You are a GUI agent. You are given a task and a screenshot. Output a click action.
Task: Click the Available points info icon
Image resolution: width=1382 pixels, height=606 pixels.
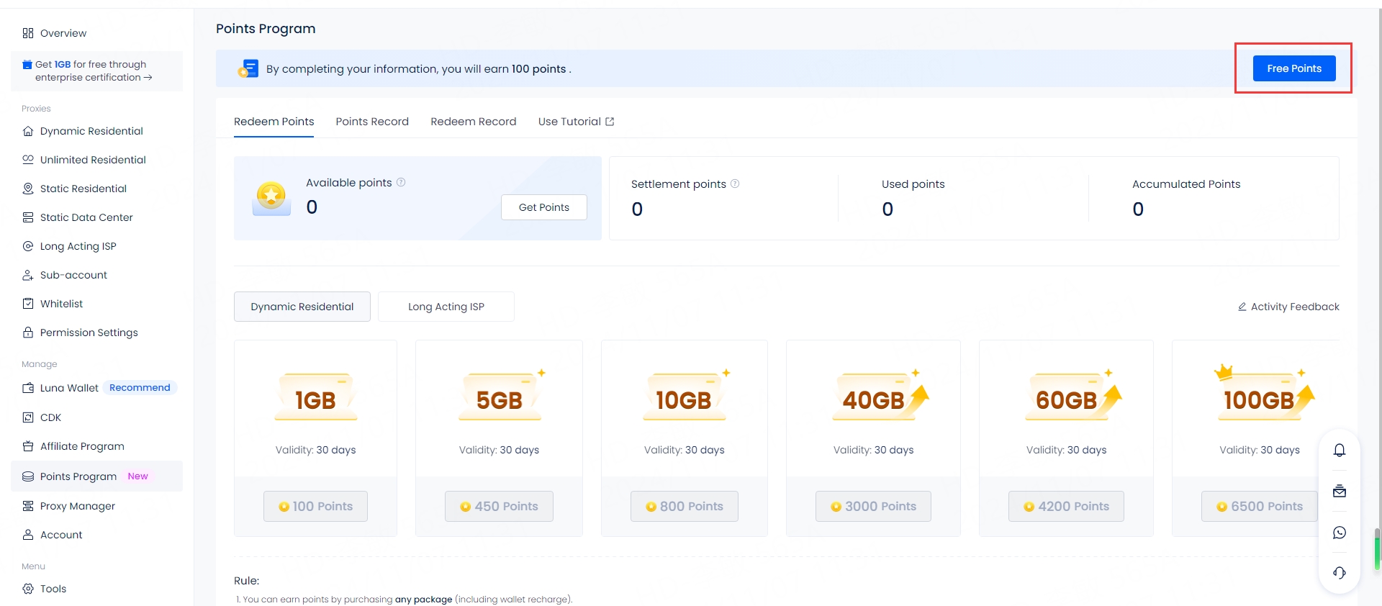click(x=401, y=183)
